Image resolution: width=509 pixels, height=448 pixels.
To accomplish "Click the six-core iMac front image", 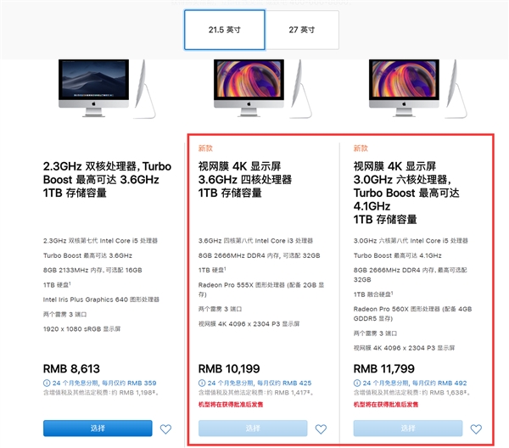I will pos(404,88).
